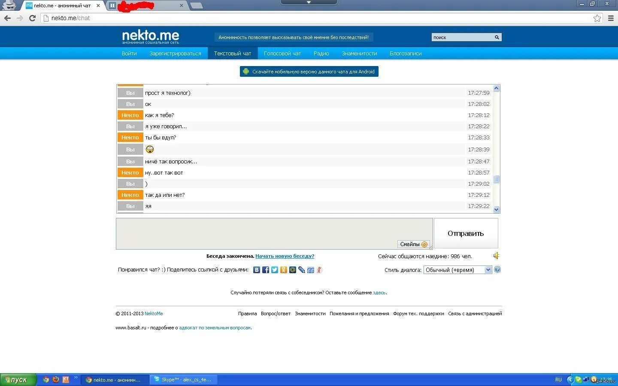
Task: Open the Правила footer link
Action: (247, 314)
